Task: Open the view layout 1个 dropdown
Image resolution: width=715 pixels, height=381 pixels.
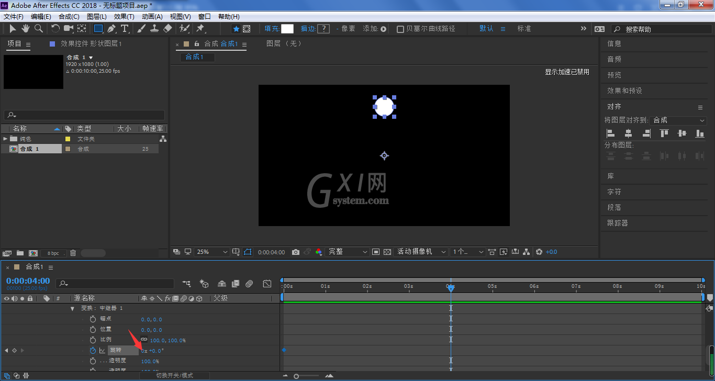Action: [468, 252]
